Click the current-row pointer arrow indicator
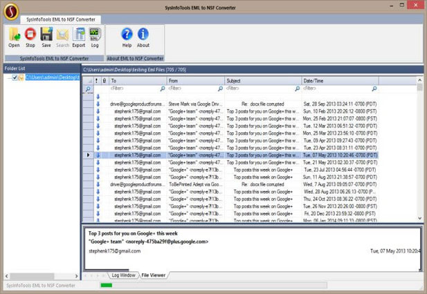Image resolution: width=427 pixels, height=294 pixels. tap(88, 155)
